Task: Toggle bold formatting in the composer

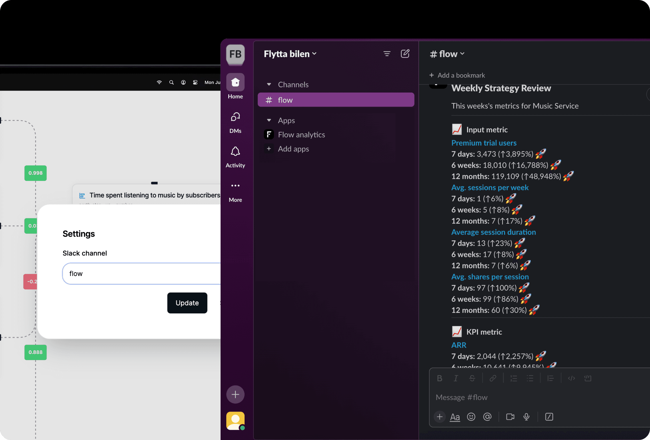Action: 439,378
